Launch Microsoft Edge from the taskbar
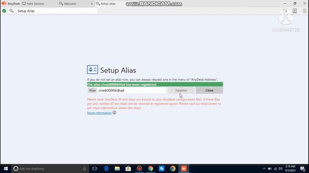The width and height of the screenshot is (309, 173). pos(106,169)
